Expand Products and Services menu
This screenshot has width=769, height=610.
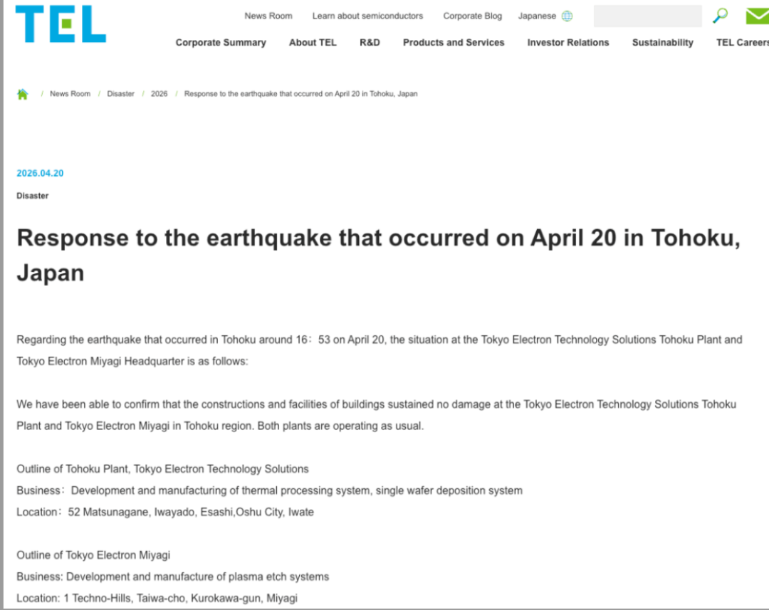pyautogui.click(x=454, y=43)
